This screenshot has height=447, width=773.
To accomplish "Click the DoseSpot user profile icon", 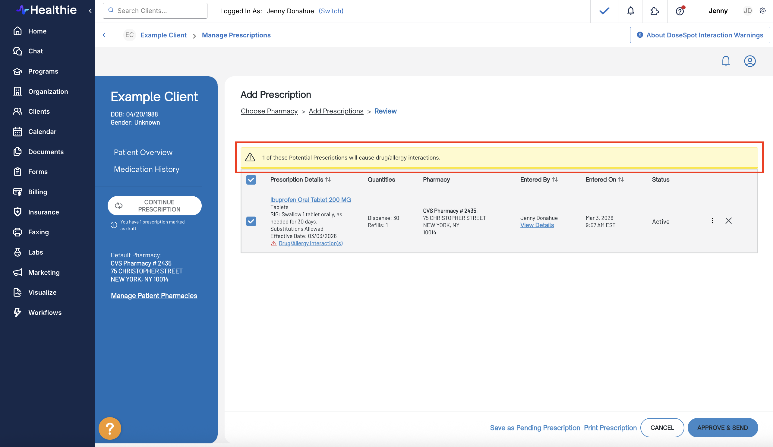I will point(749,61).
